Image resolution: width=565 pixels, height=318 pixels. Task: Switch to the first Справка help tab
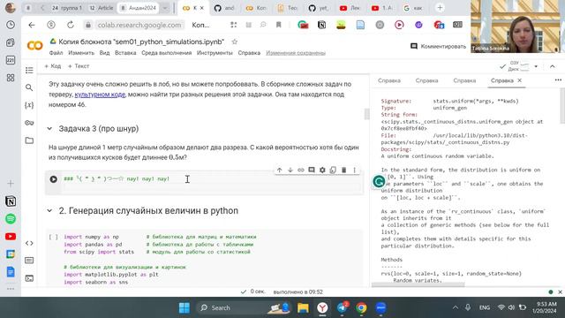389,80
